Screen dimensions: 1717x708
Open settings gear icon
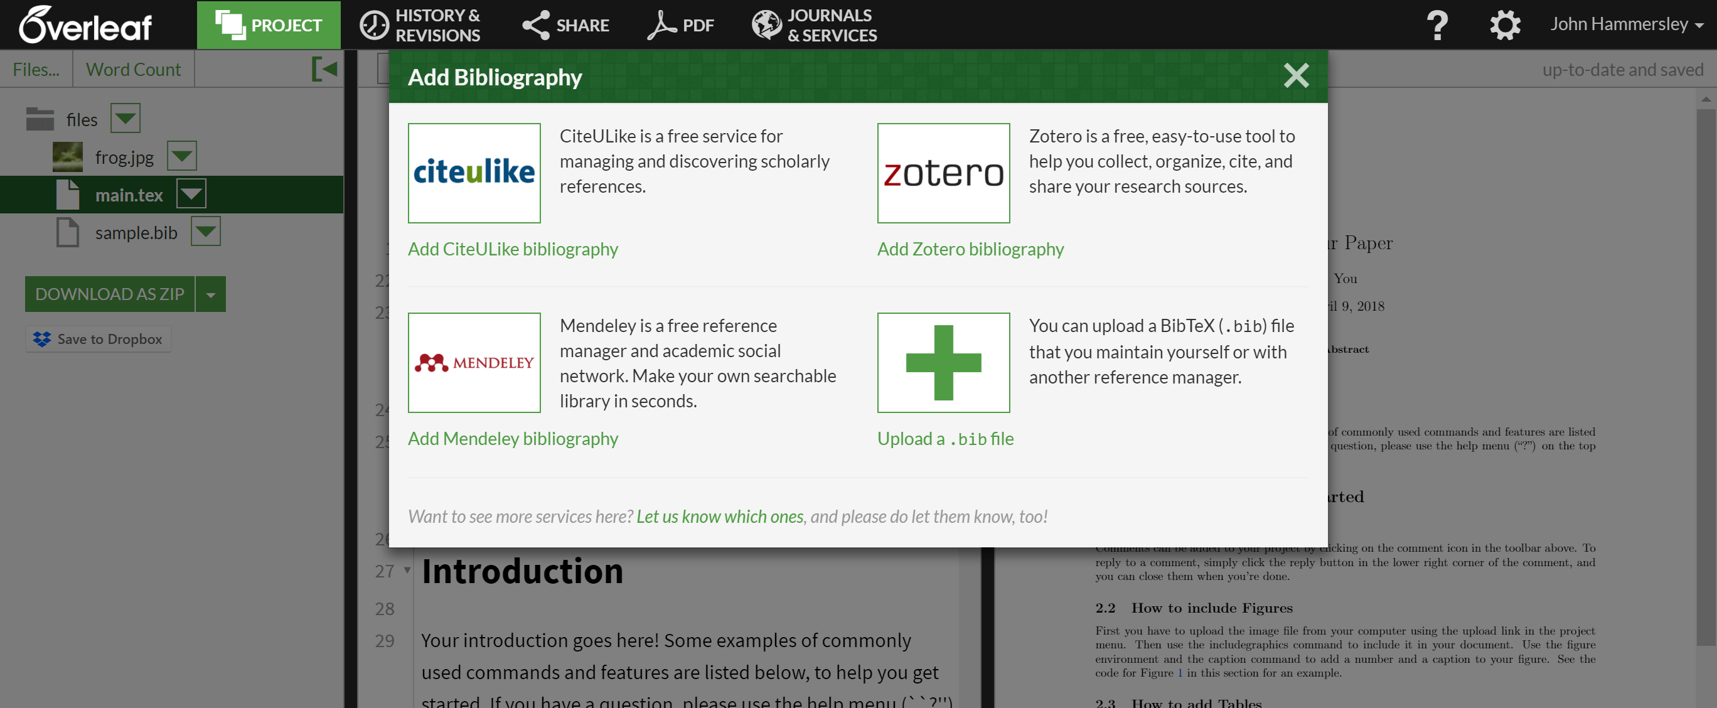click(x=1504, y=25)
